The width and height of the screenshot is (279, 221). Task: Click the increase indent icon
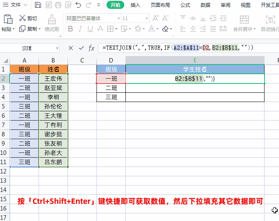(223, 18)
